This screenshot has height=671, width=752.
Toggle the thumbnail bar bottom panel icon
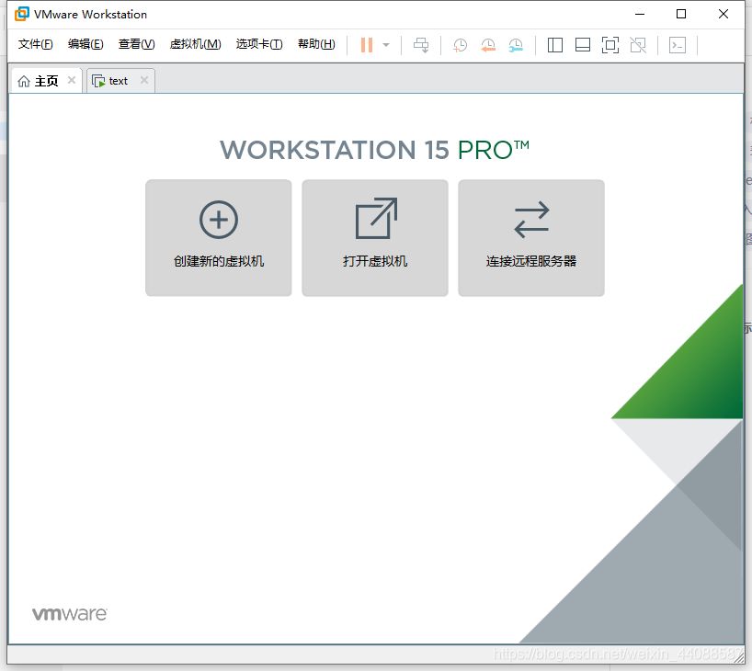click(x=582, y=45)
